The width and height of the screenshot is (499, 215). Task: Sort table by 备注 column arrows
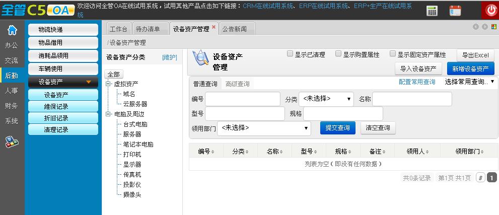tap(384, 152)
